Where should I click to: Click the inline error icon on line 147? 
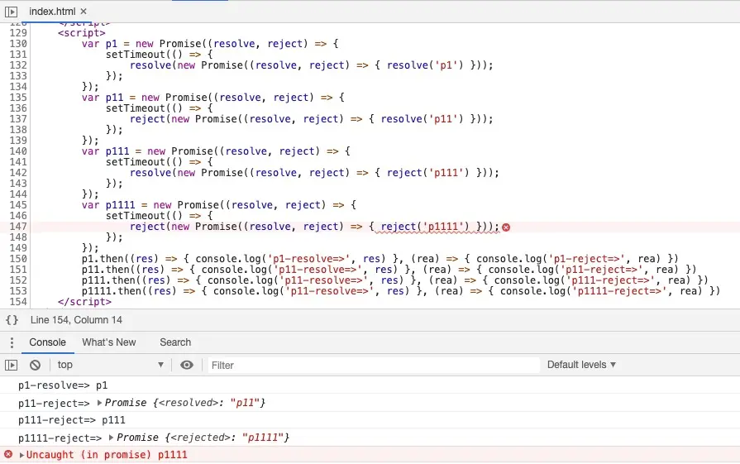(506, 227)
